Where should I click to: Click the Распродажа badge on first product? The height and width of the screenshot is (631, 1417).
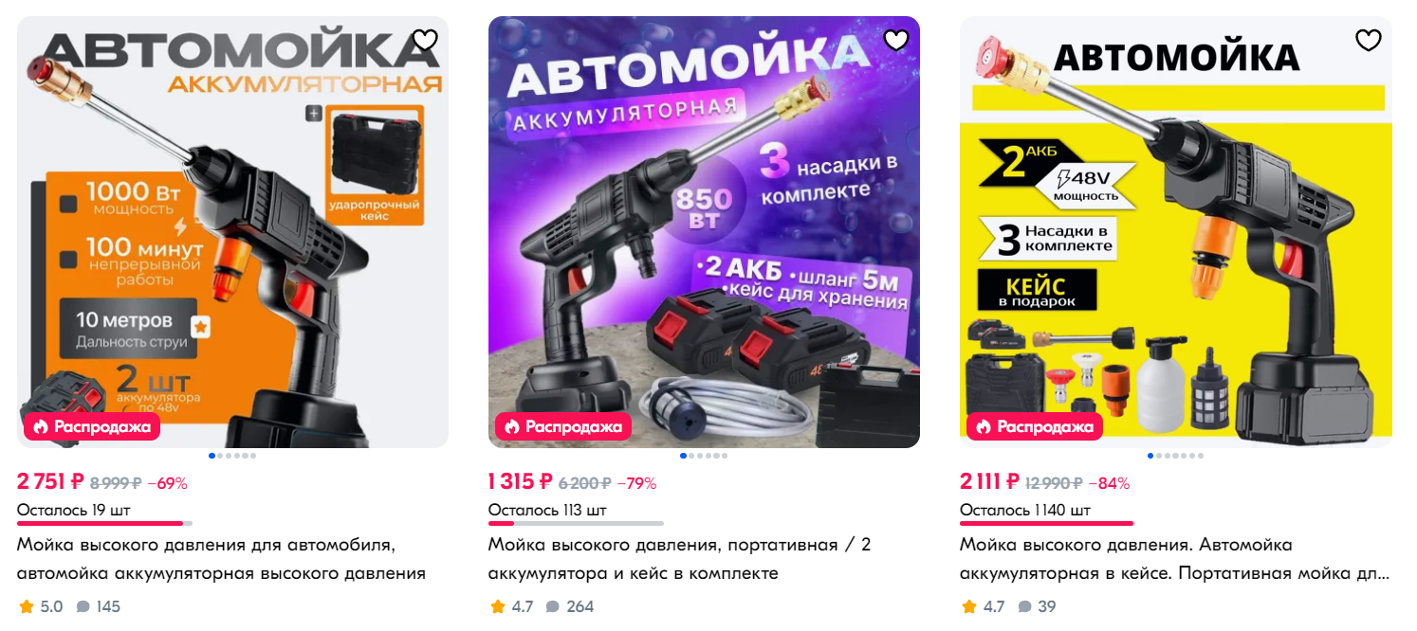point(92,426)
